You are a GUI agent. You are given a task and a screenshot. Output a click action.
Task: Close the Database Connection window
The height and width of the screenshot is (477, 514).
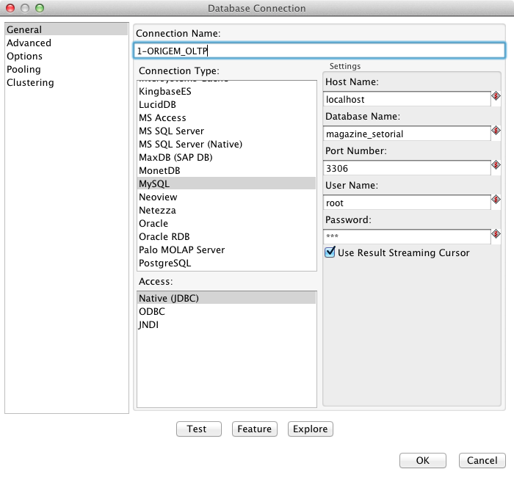(10, 8)
